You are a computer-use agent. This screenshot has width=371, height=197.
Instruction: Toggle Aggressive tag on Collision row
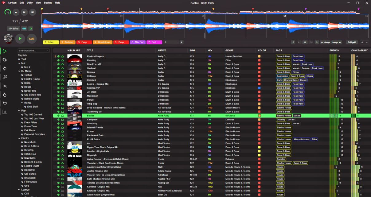(282, 76)
